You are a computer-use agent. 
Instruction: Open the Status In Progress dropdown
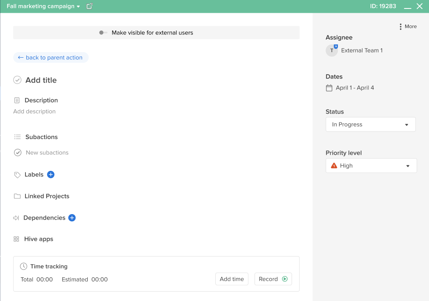pos(371,125)
